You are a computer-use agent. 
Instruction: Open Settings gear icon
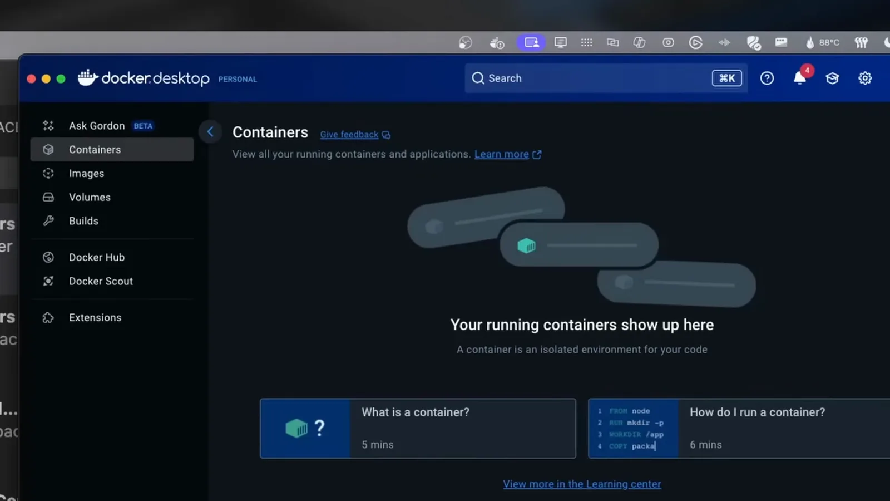(865, 78)
